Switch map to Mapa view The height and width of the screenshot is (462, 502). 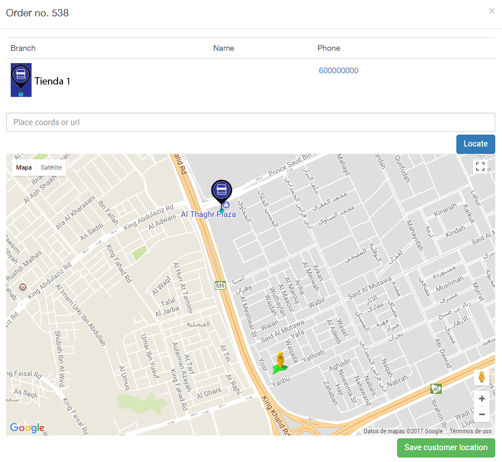24,167
